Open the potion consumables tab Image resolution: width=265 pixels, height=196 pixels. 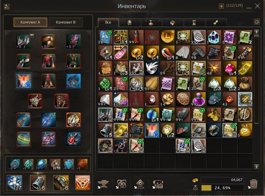click(x=151, y=23)
